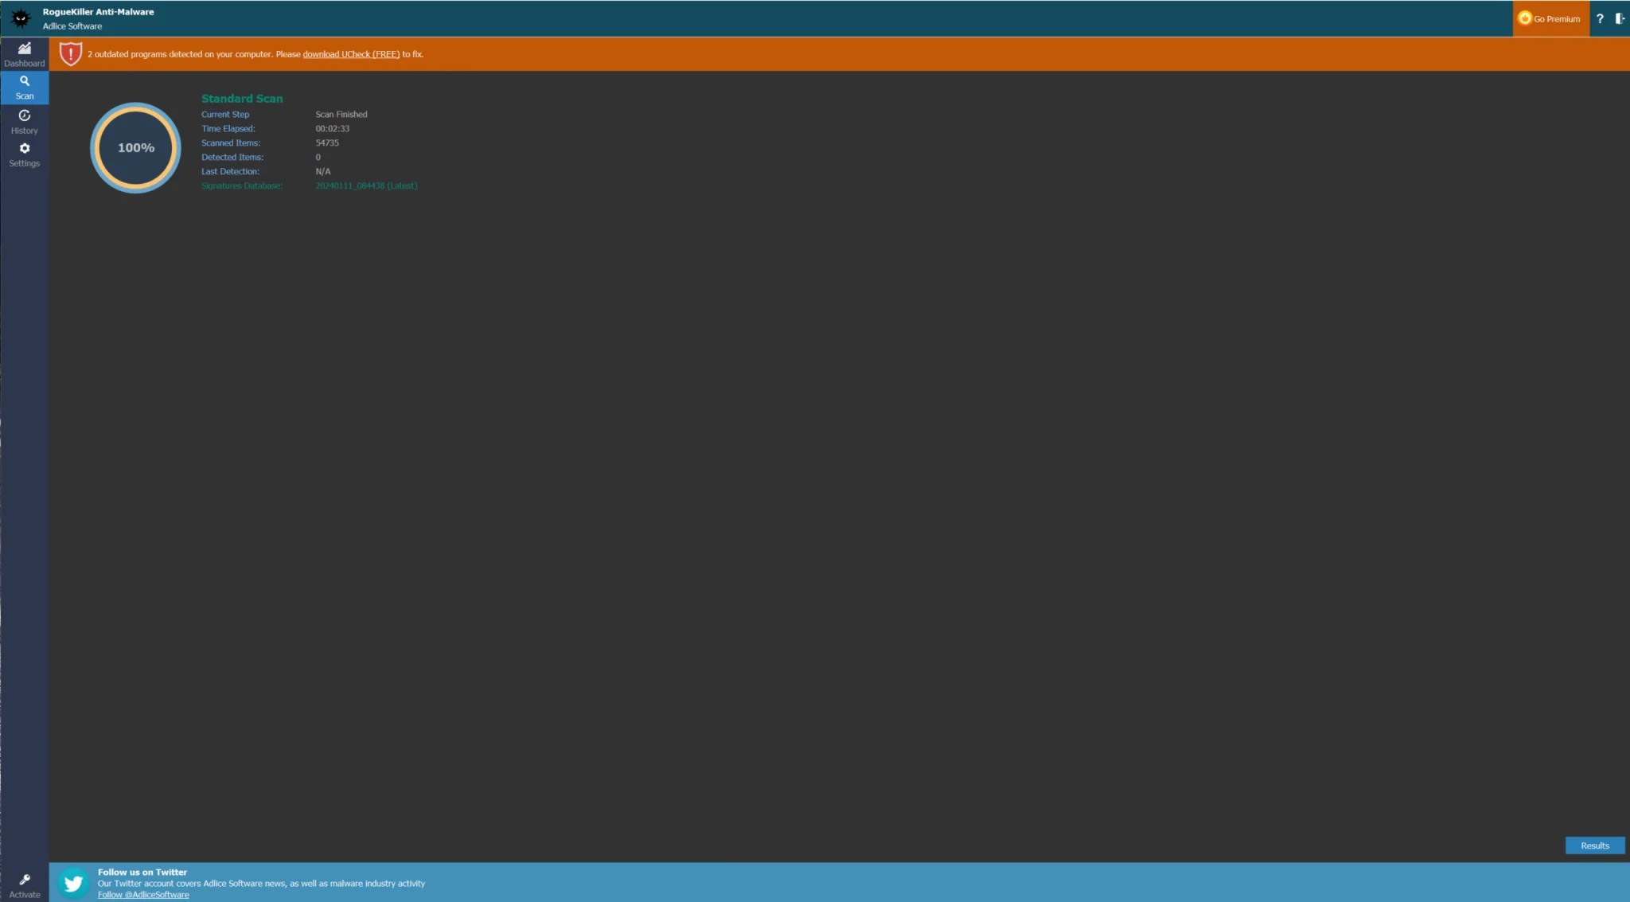Screen dimensions: 1630x902
Task: Click the Follow us on Twitter heading
Action: click(x=142, y=872)
